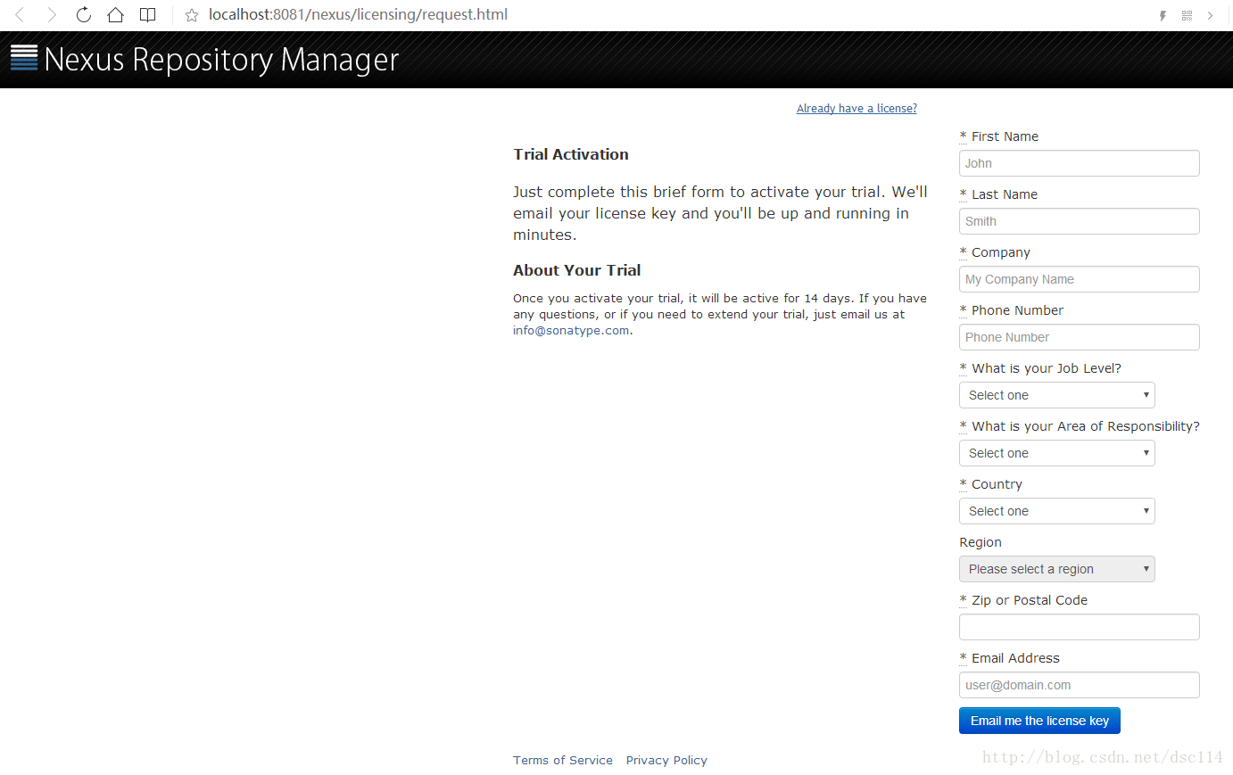
Task: Click the 'Nexus Repository Manager' header title
Action: (221, 59)
